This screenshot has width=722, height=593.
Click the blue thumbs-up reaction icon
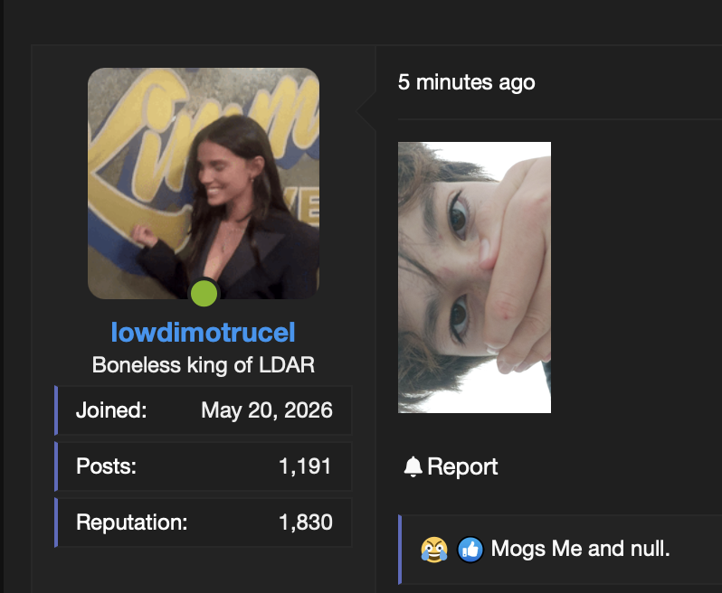click(x=470, y=550)
